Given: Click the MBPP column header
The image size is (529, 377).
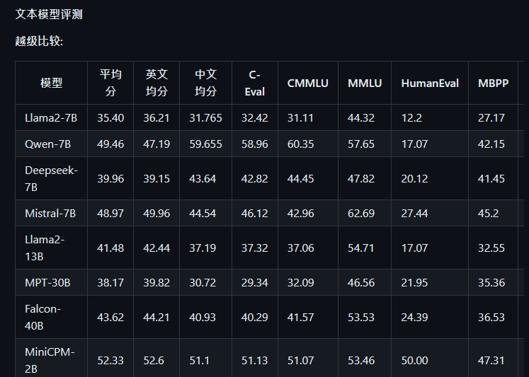Looking at the screenshot, I should coord(494,83).
